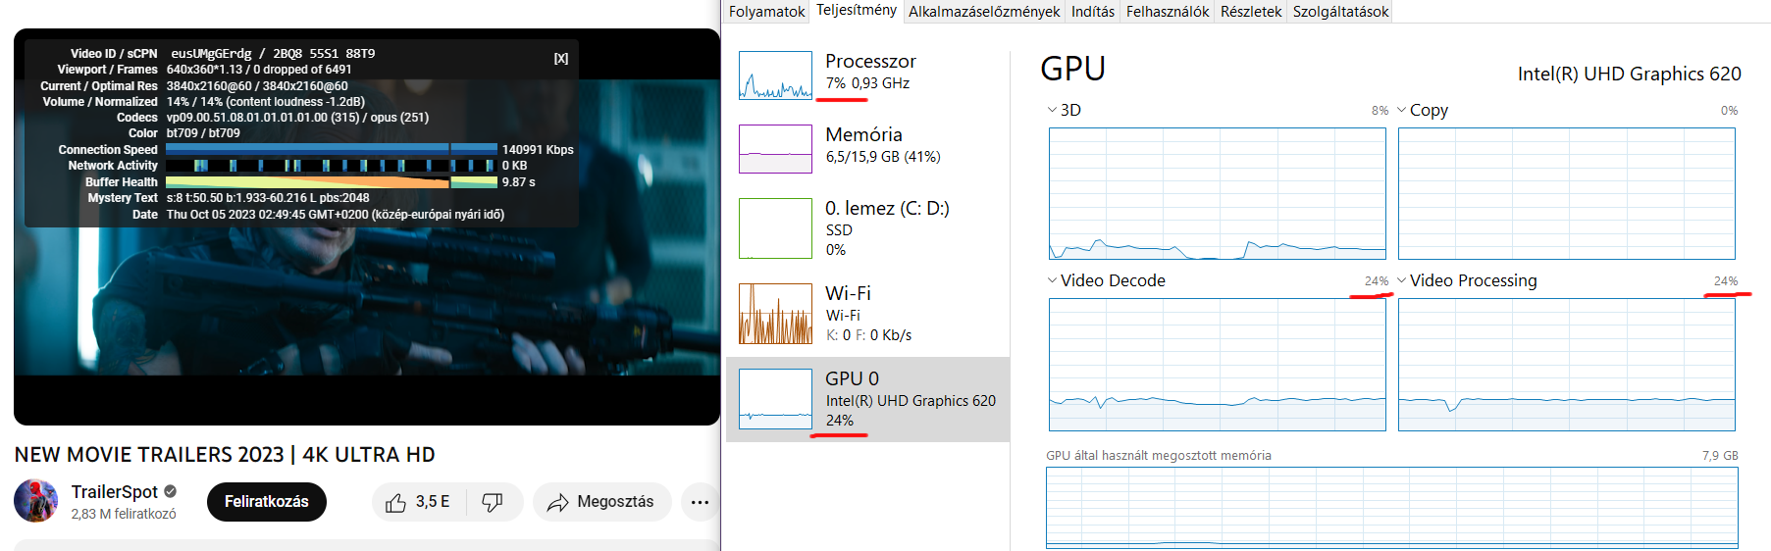This screenshot has height=551, width=1771.
Task: Click the Video ID value in stats overlay
Action: pos(273,53)
